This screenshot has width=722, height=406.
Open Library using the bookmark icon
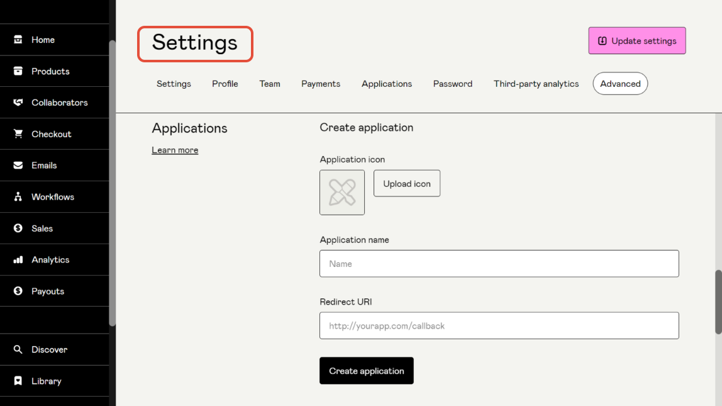(18, 381)
